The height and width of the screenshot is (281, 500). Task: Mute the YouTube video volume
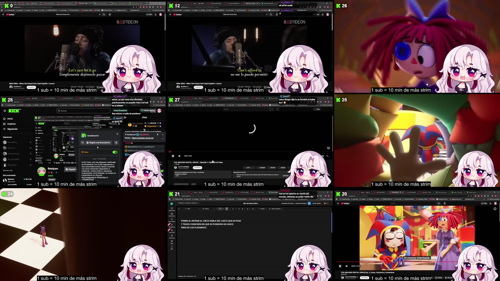346,266
